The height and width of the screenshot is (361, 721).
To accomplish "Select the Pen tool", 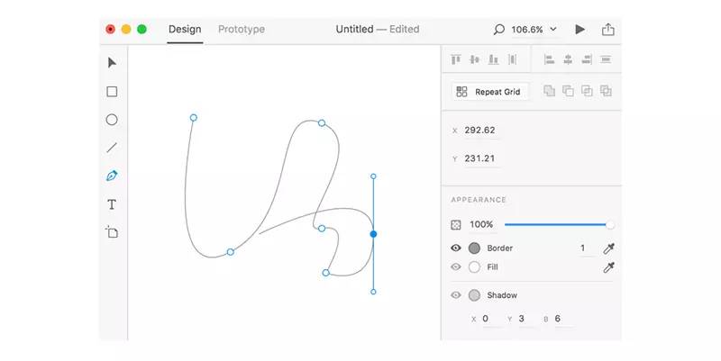I will (x=112, y=176).
